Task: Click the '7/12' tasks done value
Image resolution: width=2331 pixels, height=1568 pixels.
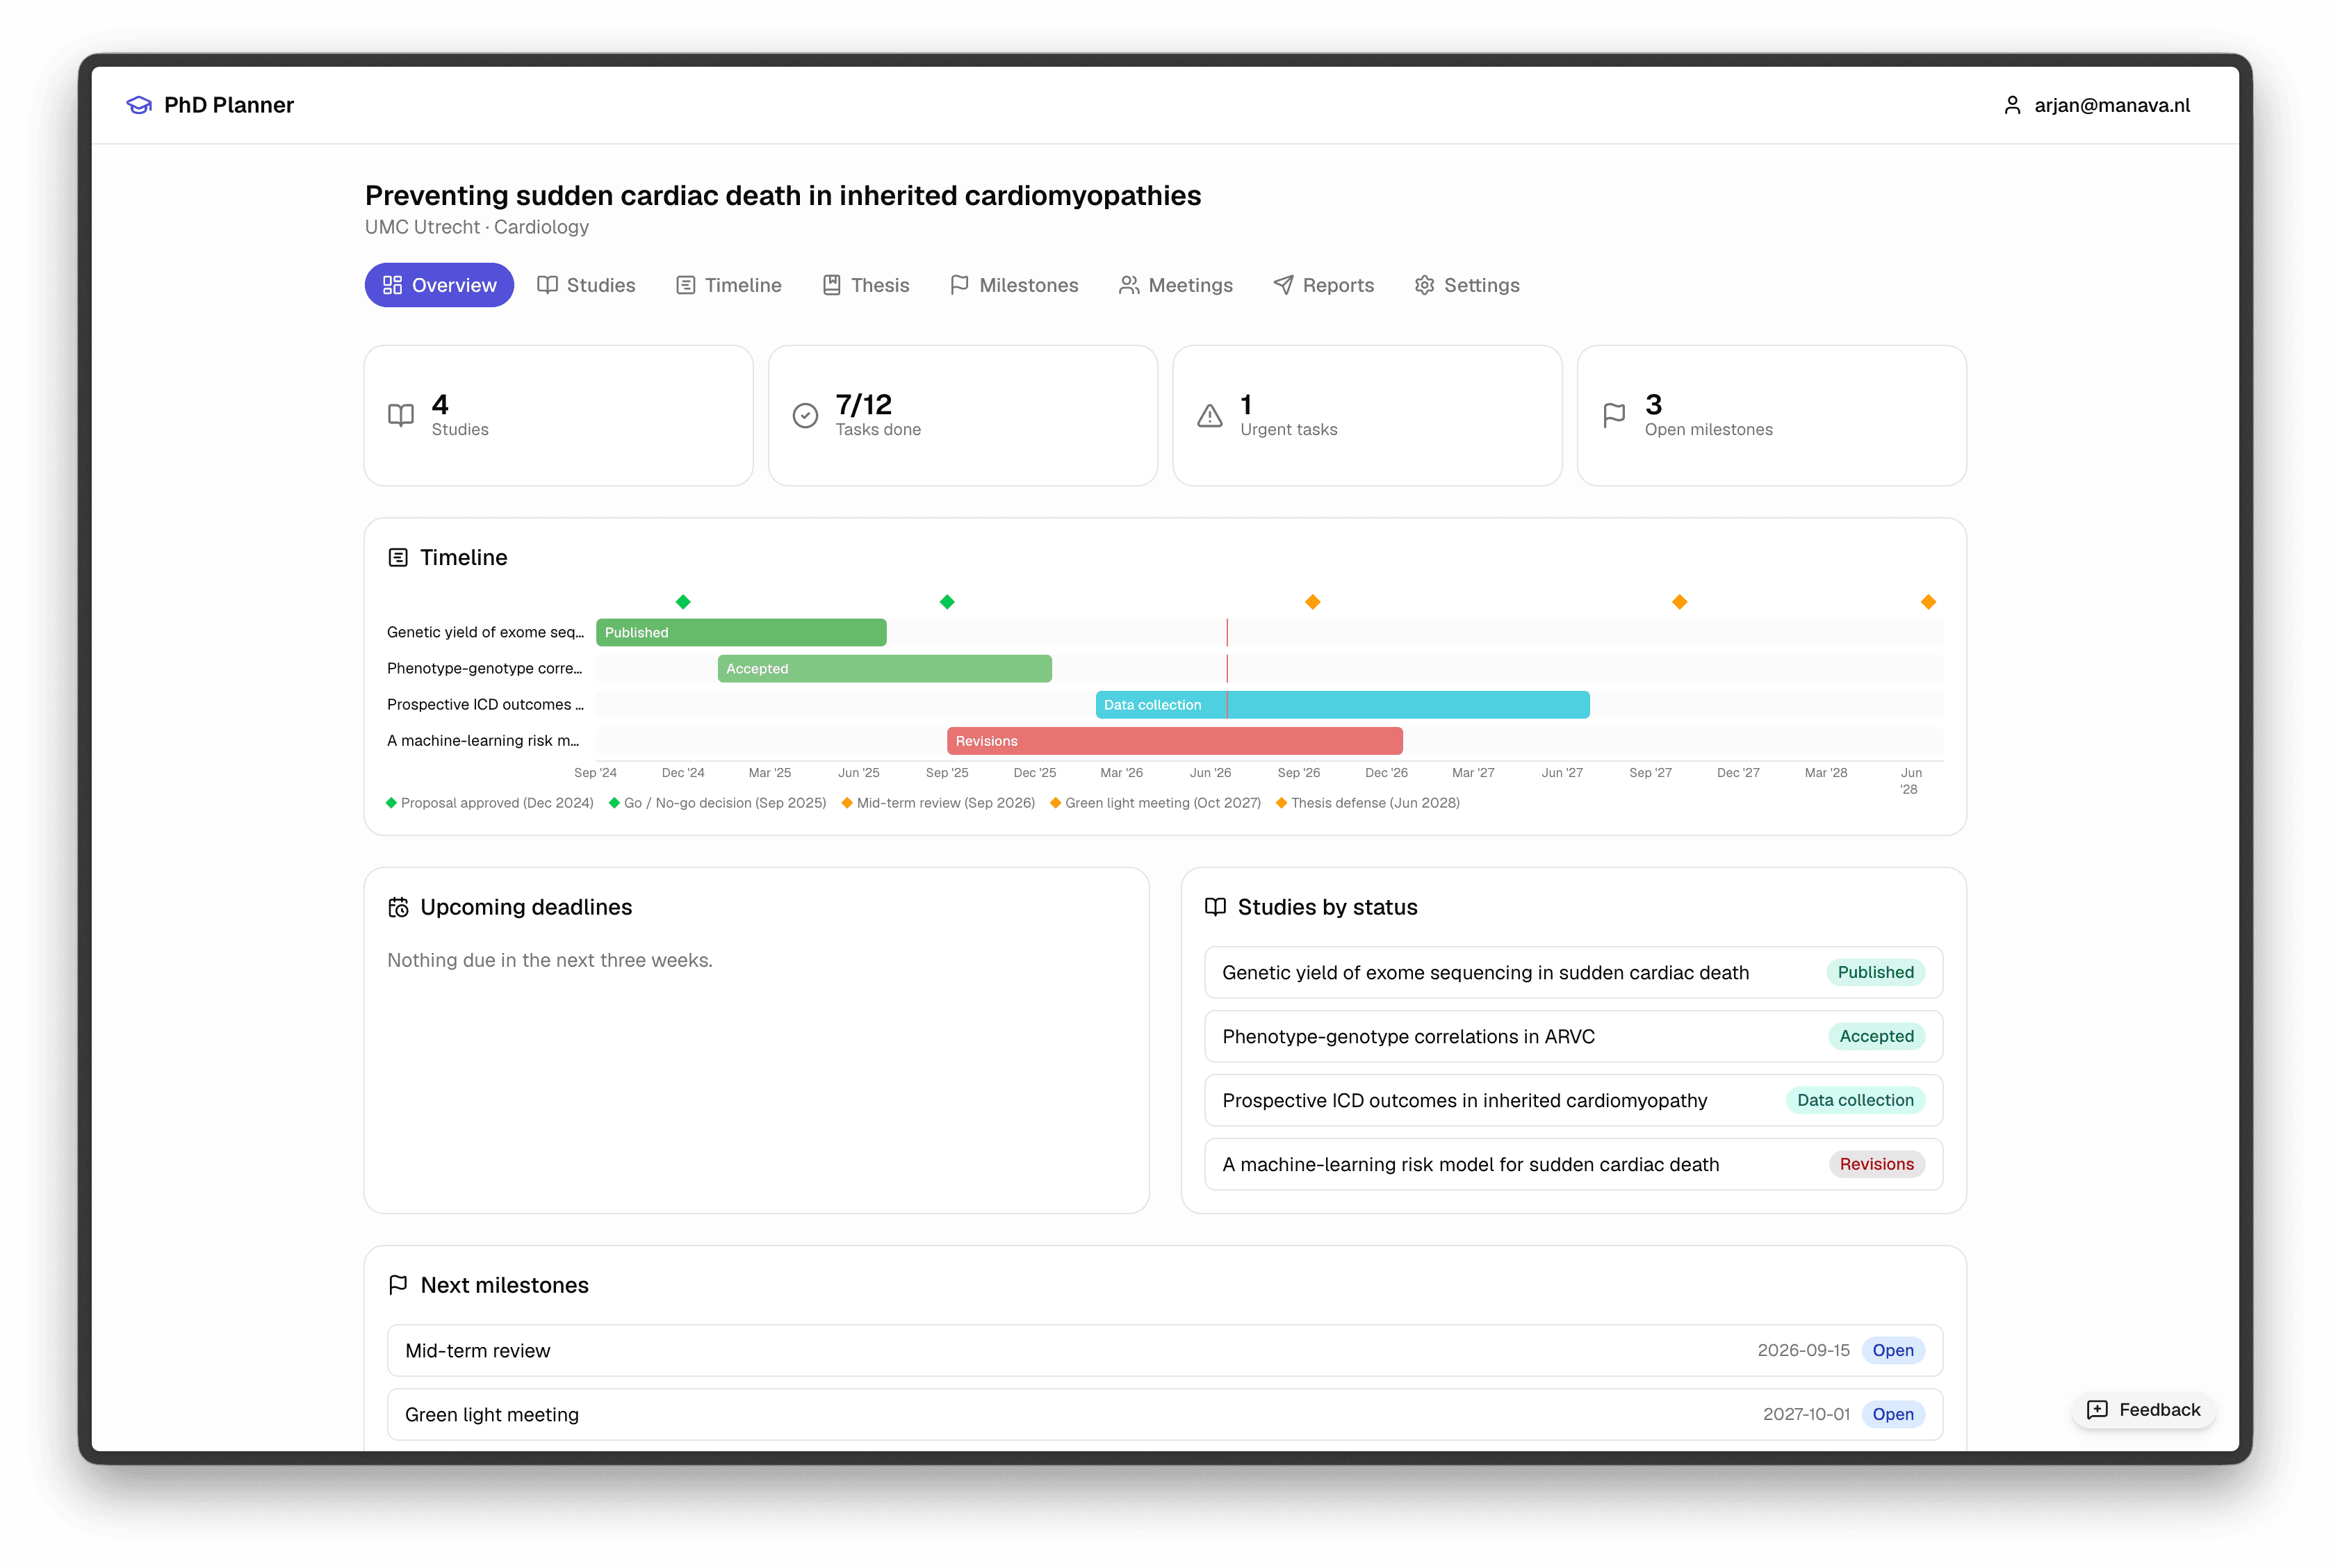Action: pyautogui.click(x=864, y=405)
